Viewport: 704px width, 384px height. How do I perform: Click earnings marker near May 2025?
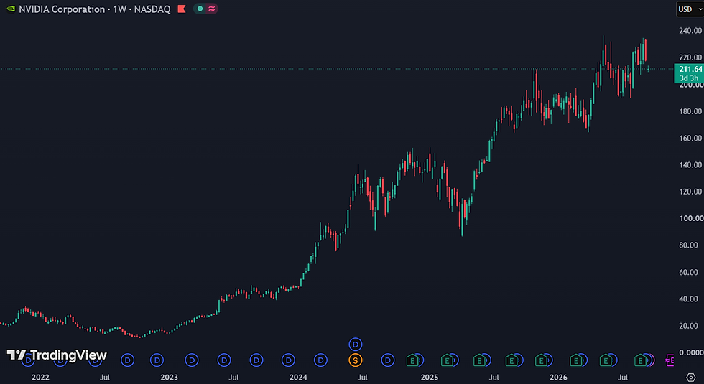[479, 360]
